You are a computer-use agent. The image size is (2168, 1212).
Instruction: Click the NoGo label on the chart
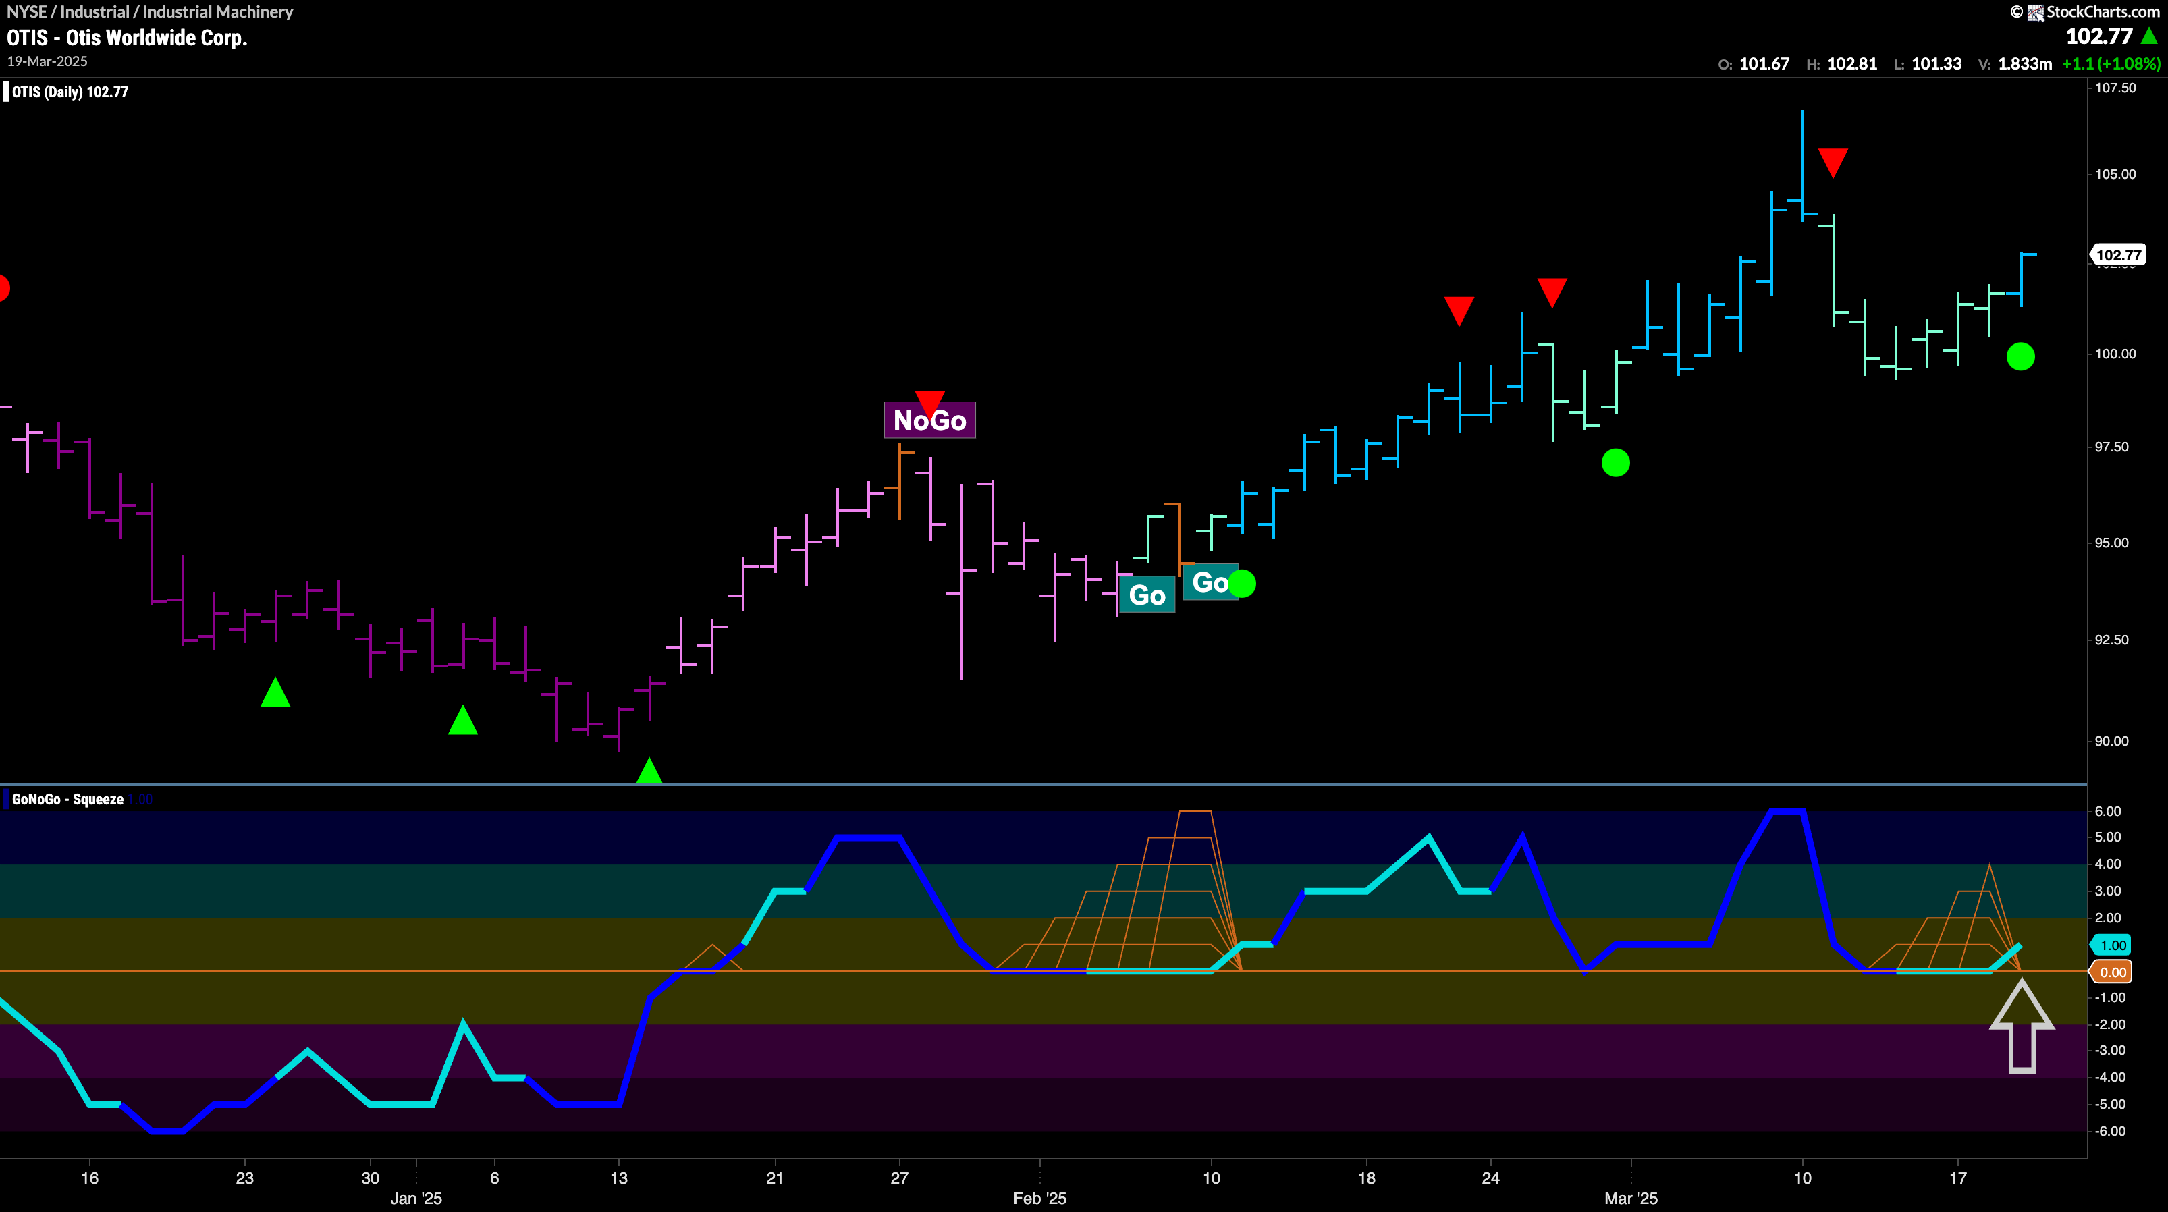click(929, 419)
